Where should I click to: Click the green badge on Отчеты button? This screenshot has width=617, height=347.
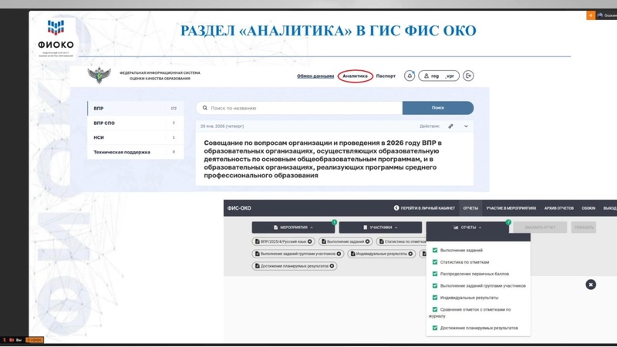click(508, 222)
